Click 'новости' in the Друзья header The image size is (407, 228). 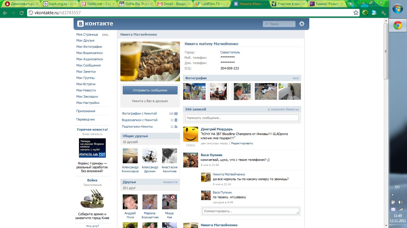170,182
